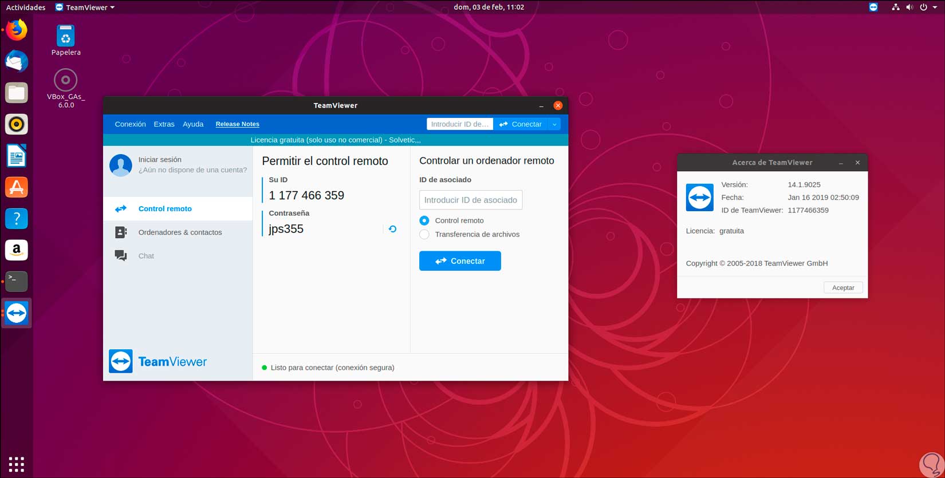The width and height of the screenshot is (945, 478).
Task: Click the TeamViewer icon in the dock
Action: (17, 313)
